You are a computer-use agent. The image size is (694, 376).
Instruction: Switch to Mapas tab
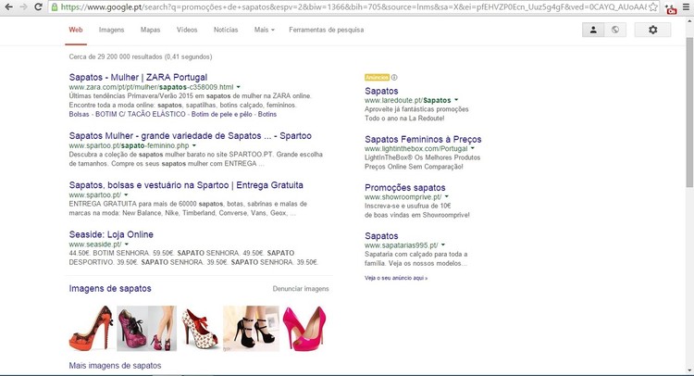point(150,30)
